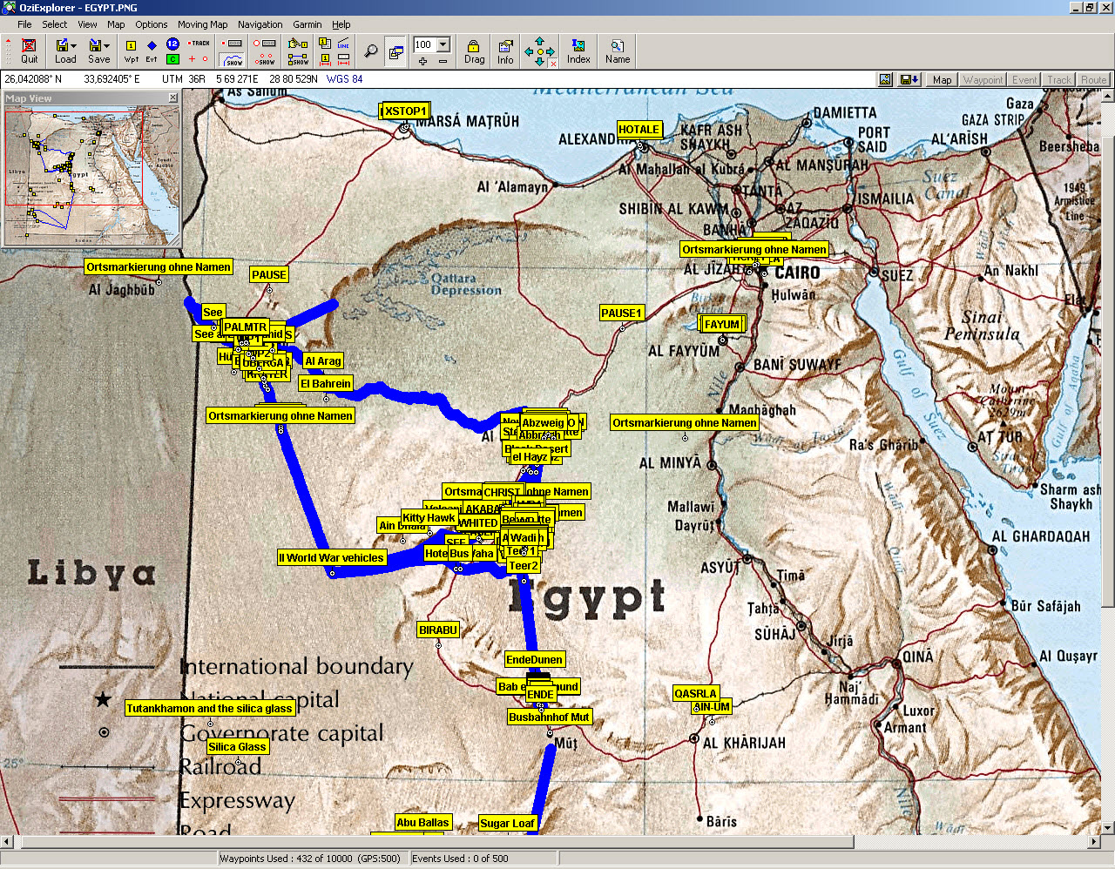Select the Sugar Loaf waypoint label

pyautogui.click(x=507, y=823)
